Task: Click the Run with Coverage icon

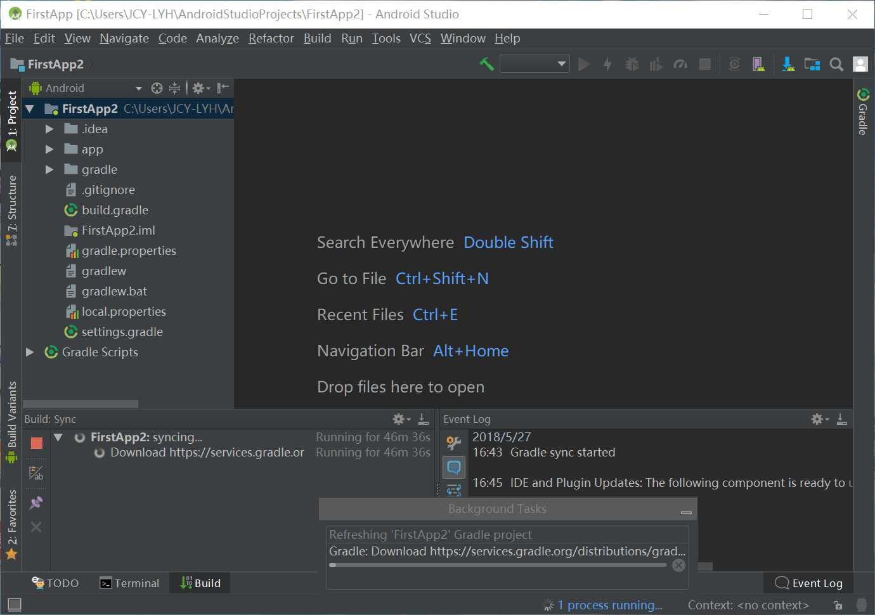Action: pos(656,64)
